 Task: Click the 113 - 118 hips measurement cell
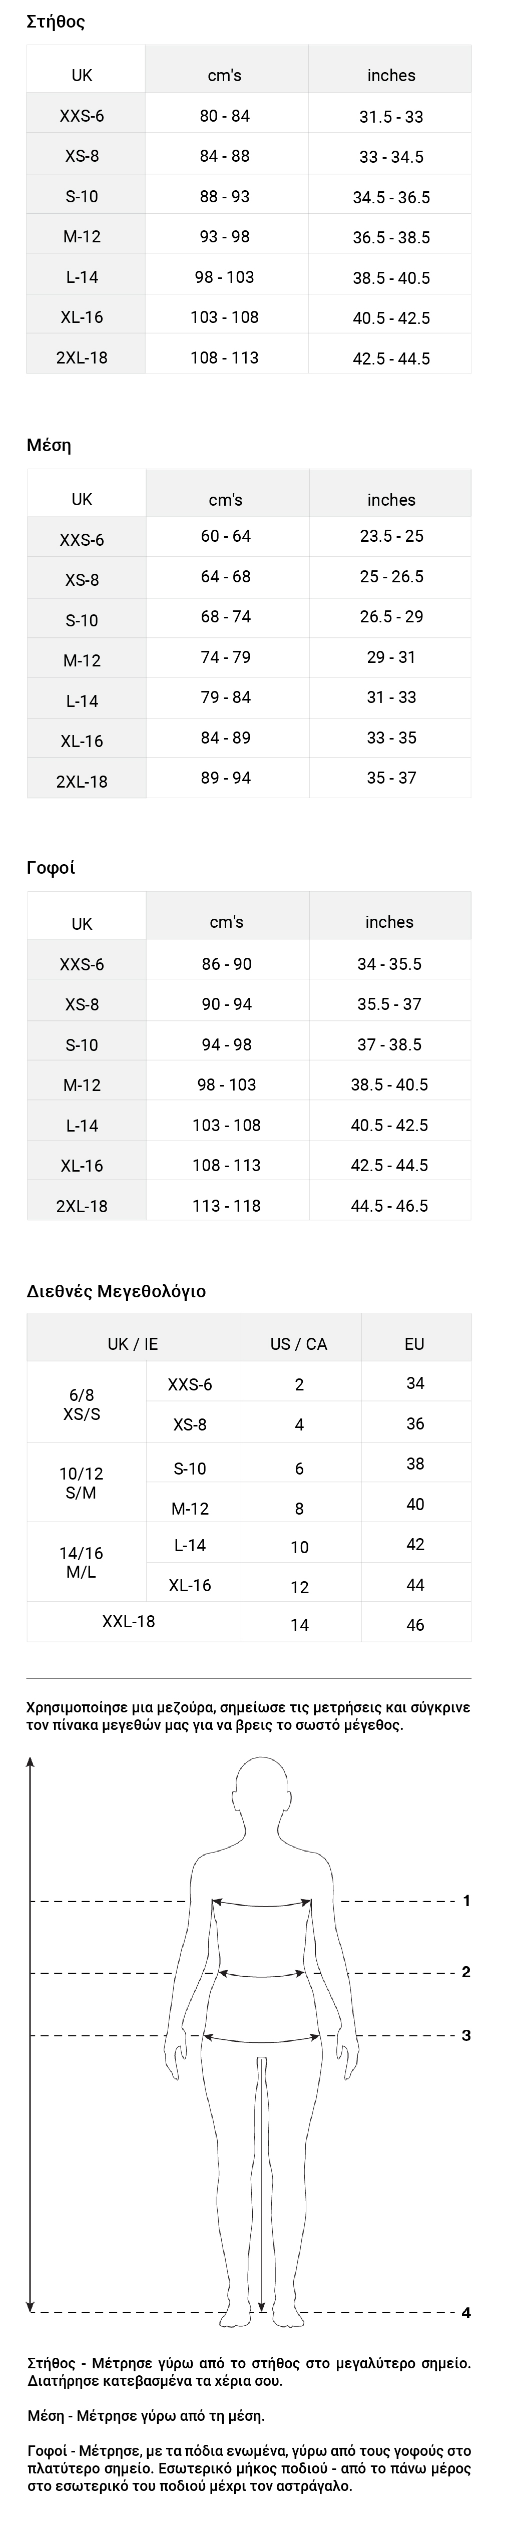click(x=227, y=1205)
